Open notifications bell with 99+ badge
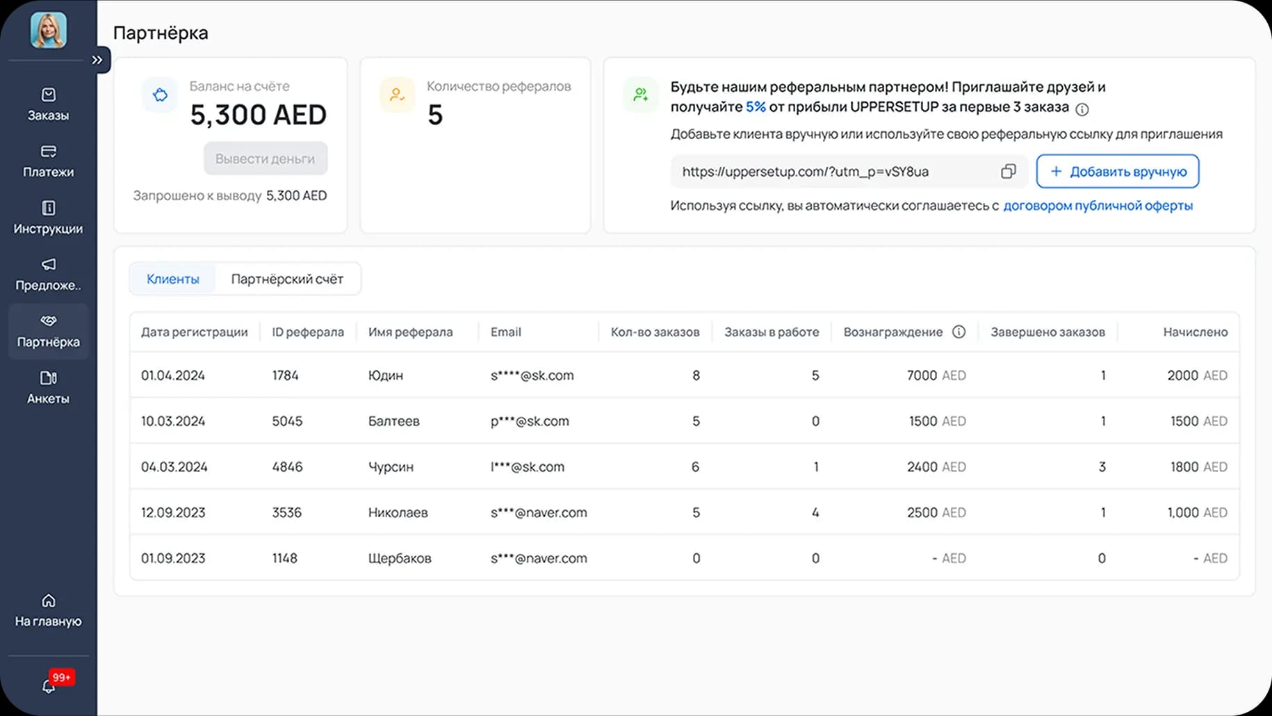1272x716 pixels. click(49, 686)
